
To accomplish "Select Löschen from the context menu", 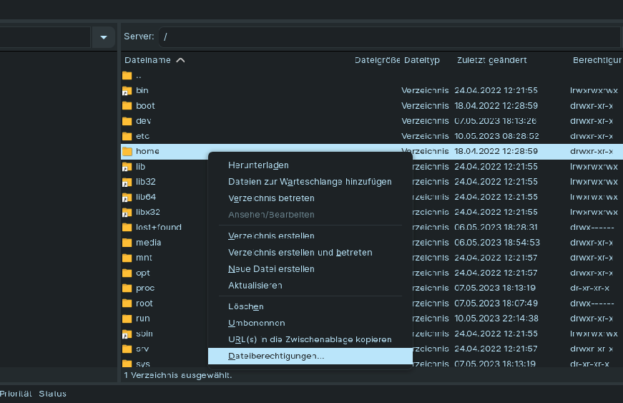I will (245, 306).
